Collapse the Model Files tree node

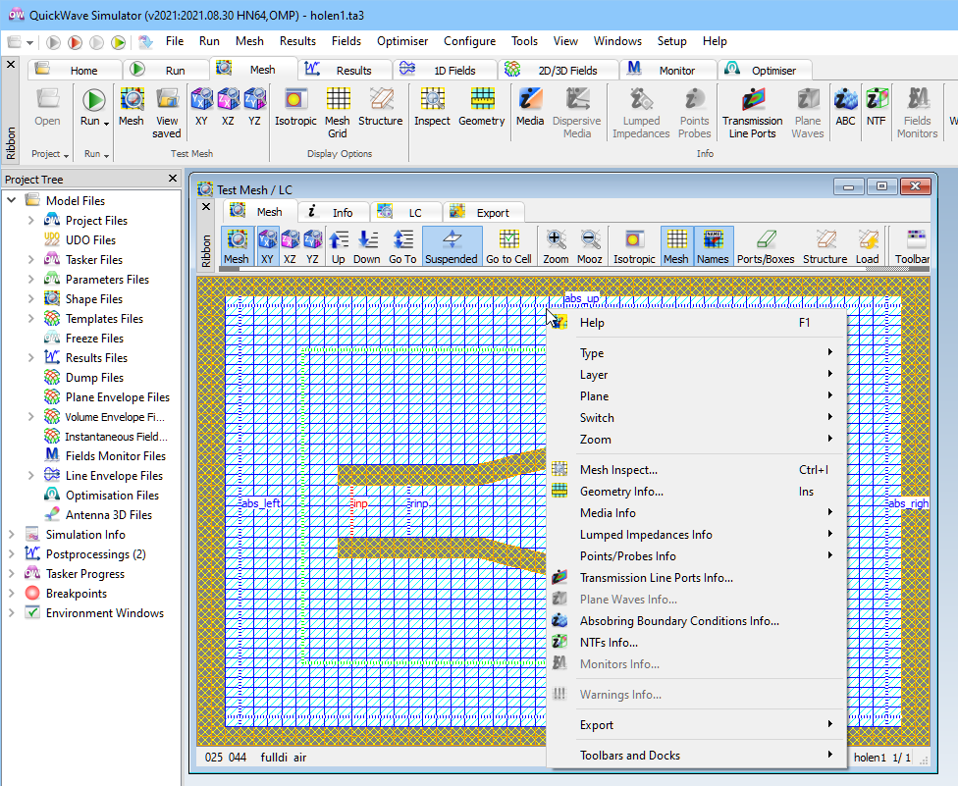click(12, 200)
